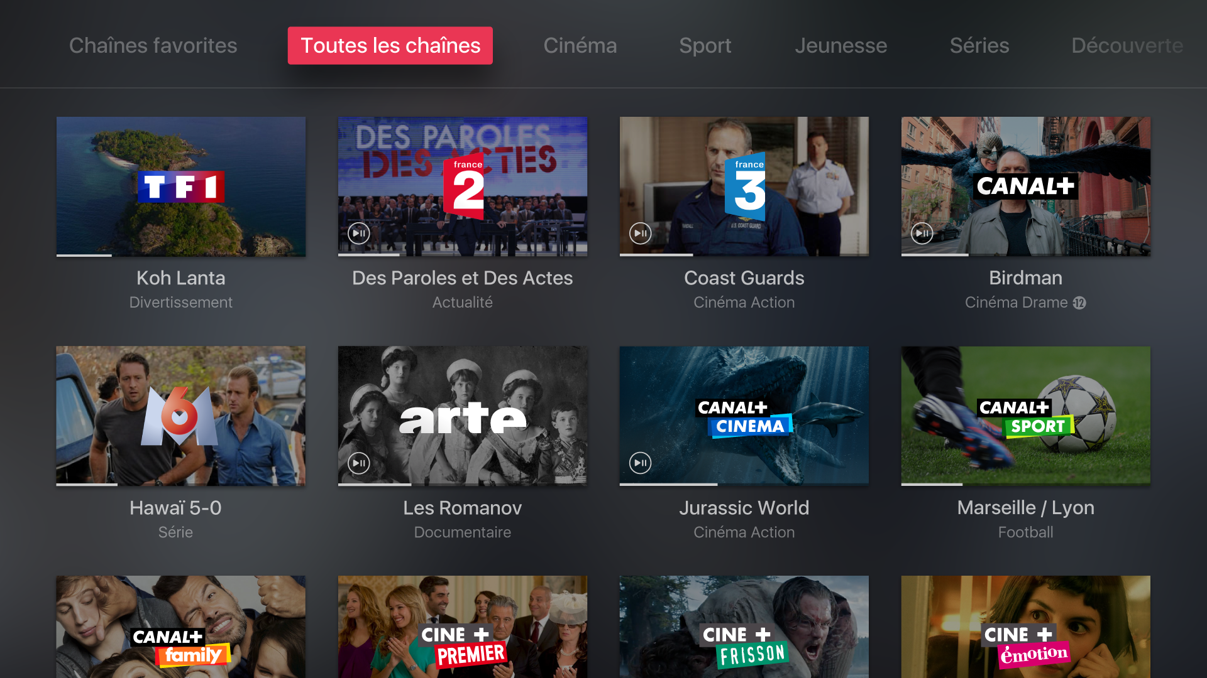Click the France 3 channel icon

pyautogui.click(x=744, y=185)
